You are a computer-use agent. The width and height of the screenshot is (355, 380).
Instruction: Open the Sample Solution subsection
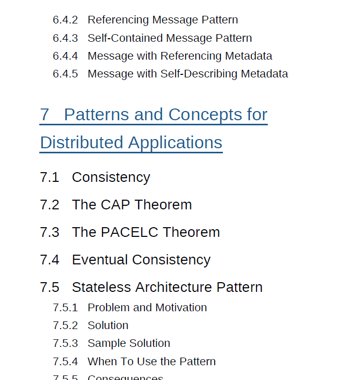(x=129, y=343)
